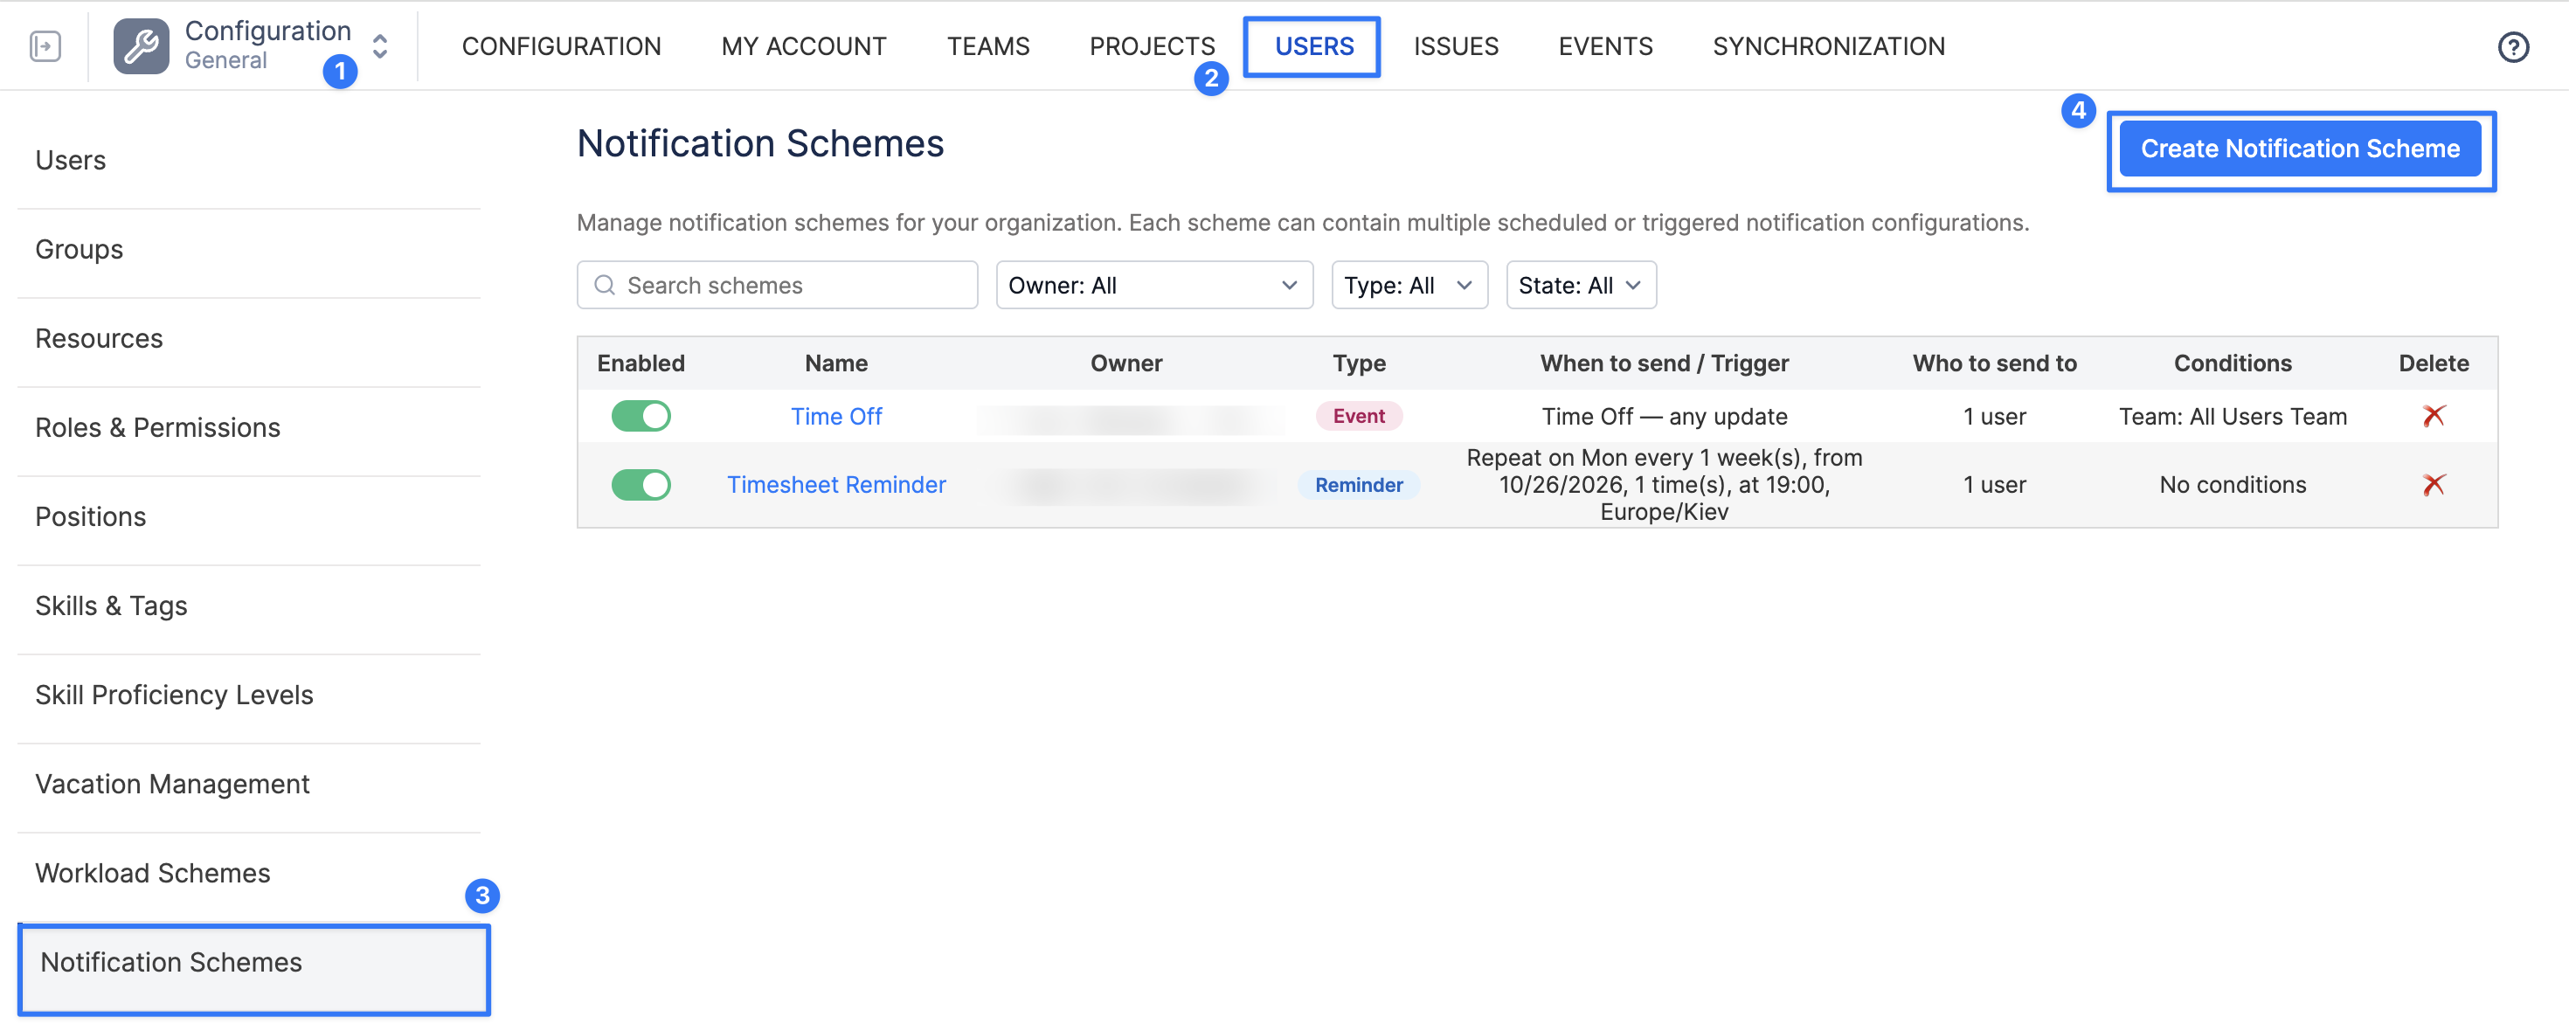
Task: Open the SYNCHRONIZATION tab
Action: point(1828,45)
